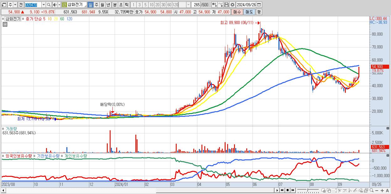
Task: Click the 매도 sell button
Action: coord(249,12)
